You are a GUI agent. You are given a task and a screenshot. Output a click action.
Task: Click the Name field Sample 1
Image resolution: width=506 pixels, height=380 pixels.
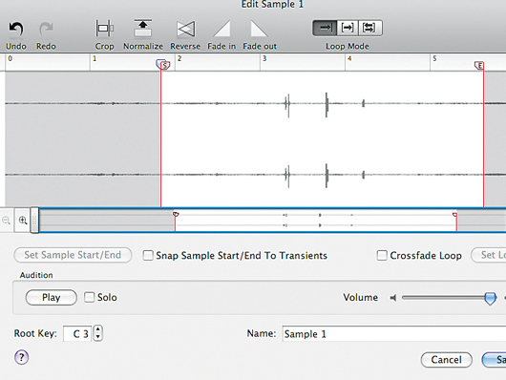394,334
